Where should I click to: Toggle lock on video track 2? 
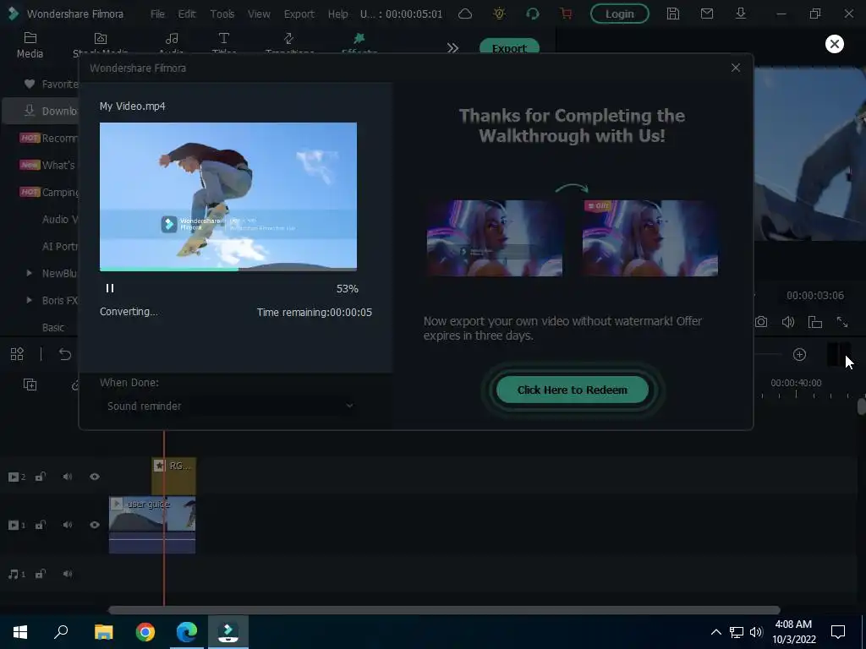click(x=41, y=477)
